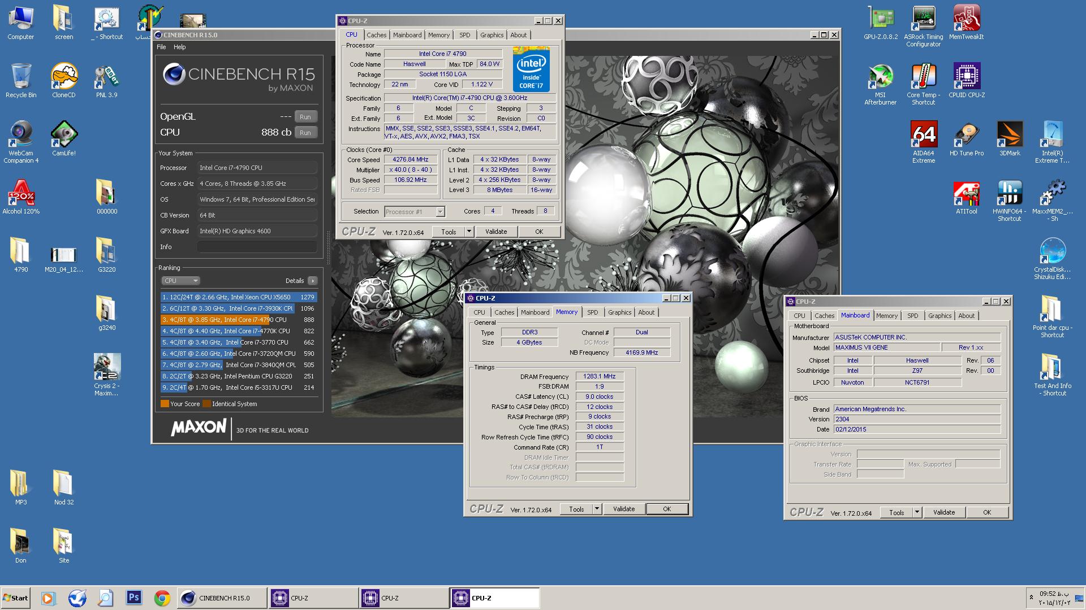Open Tools dropdown arrow in Memory window
This screenshot has width=1086, height=610.
point(596,509)
